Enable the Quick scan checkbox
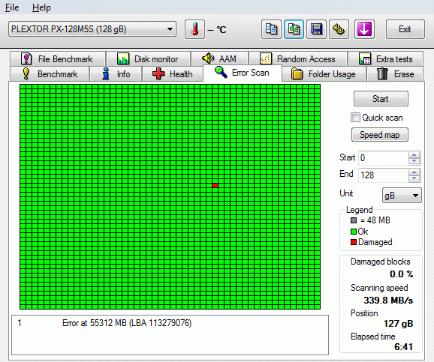Viewport: 434px width, 362px height. [355, 118]
